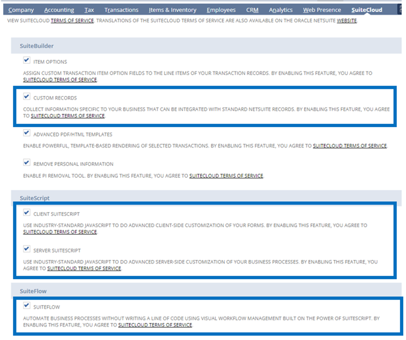Viewport: 406px width, 340px height.
Task: Click the SuiteScript section heading
Action: click(x=35, y=198)
